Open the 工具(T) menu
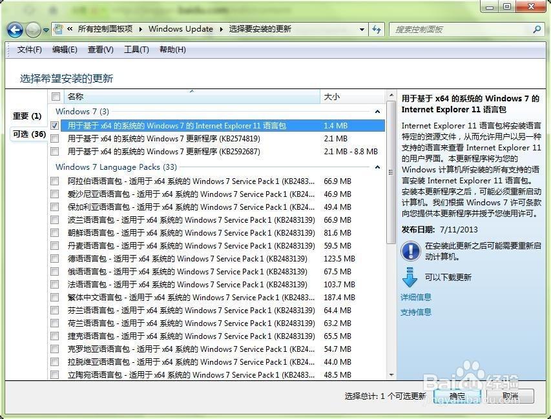This screenshot has height=419, width=551. click(x=136, y=50)
